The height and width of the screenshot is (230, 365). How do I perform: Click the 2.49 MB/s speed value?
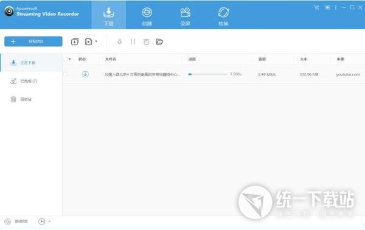[267, 74]
